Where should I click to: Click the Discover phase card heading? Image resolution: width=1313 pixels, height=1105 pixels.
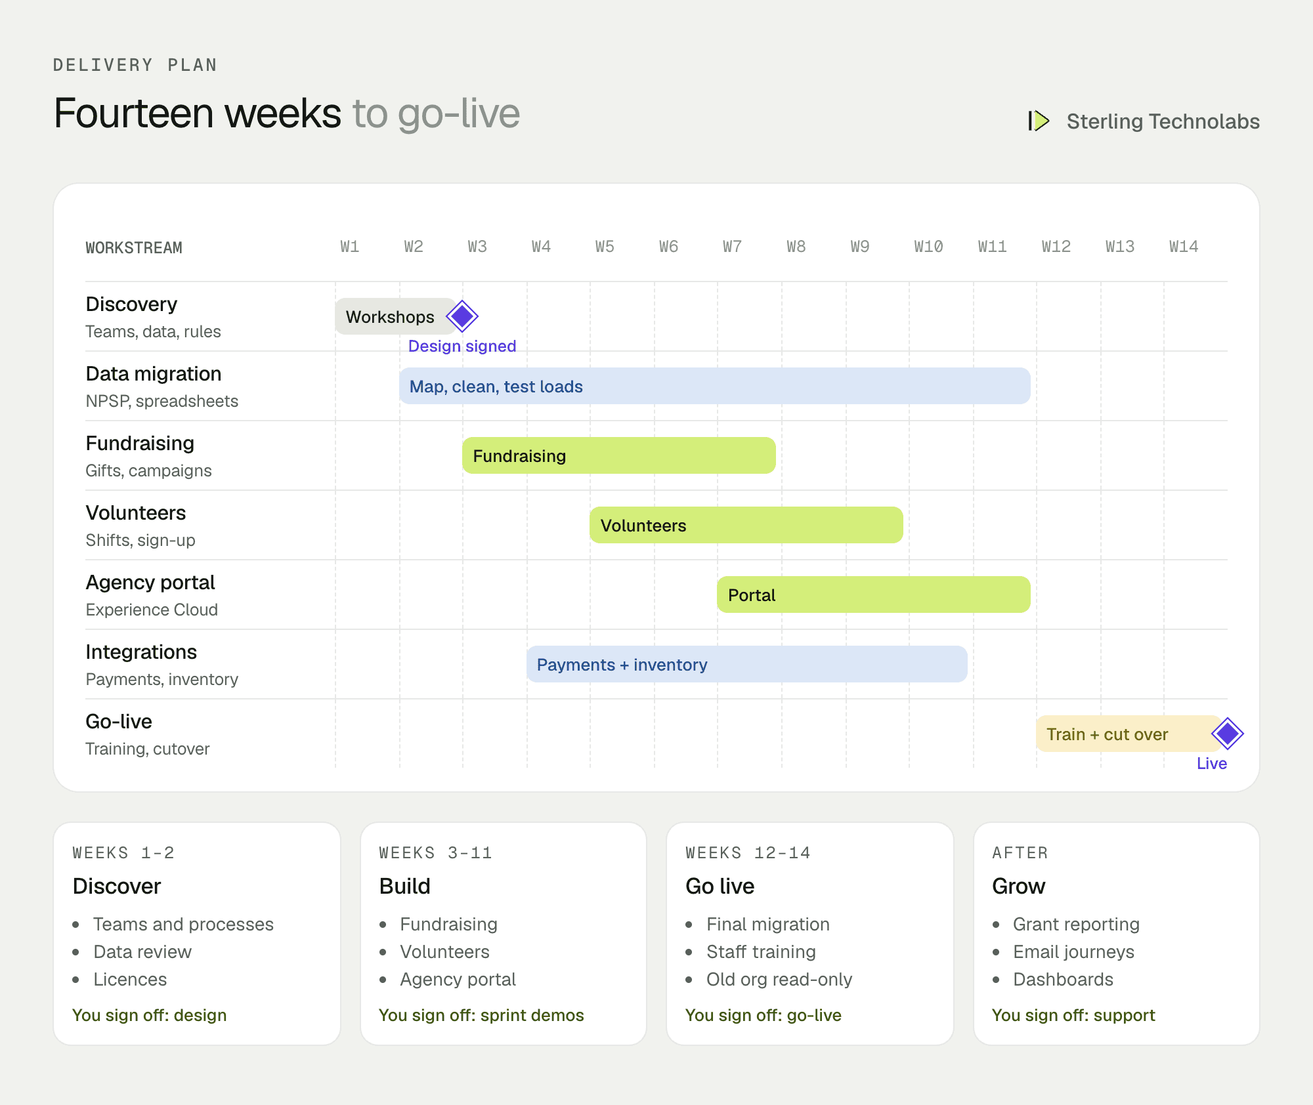[117, 886]
